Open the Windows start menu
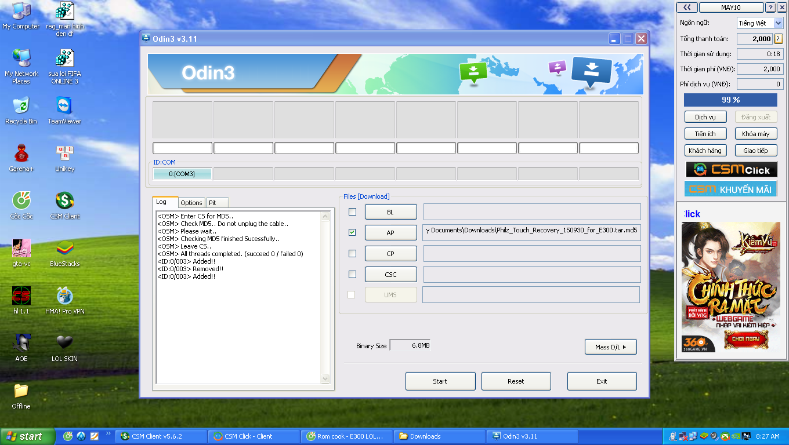 pos(28,436)
